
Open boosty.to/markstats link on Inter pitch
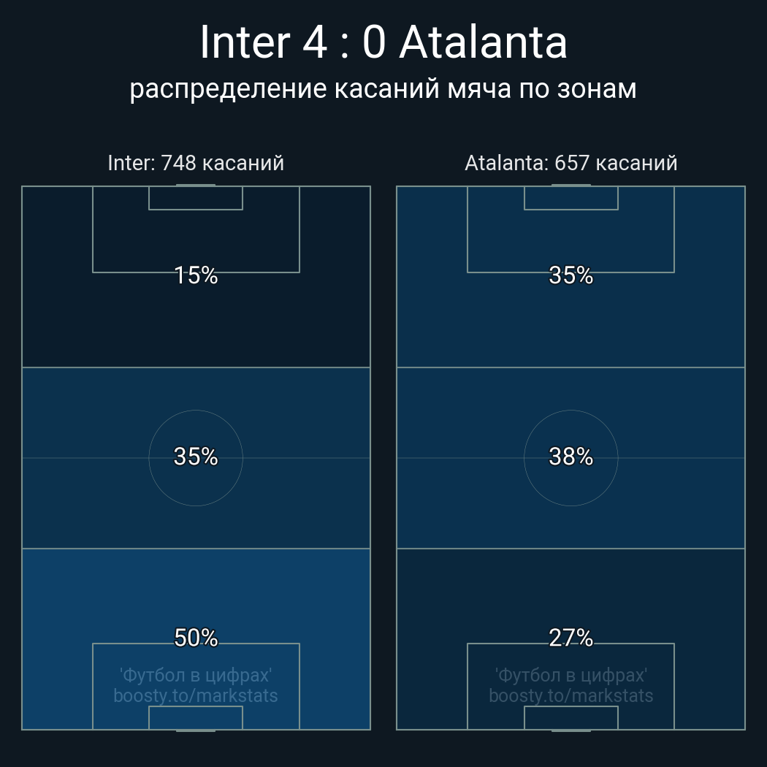click(x=196, y=695)
